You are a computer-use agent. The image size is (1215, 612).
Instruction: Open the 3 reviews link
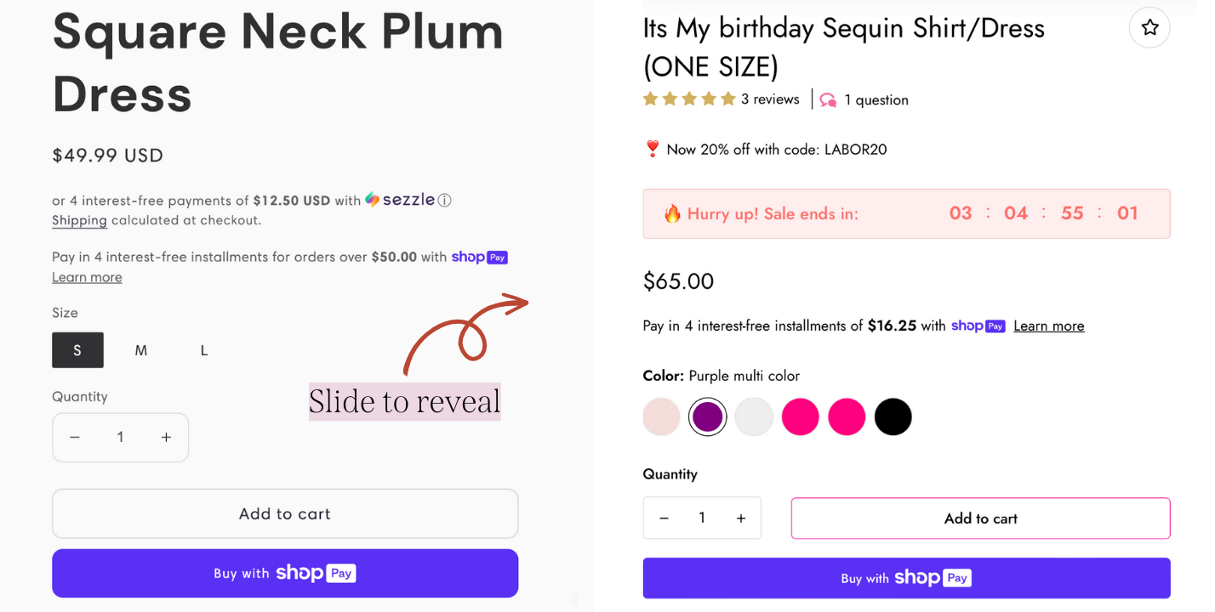pyautogui.click(x=770, y=99)
